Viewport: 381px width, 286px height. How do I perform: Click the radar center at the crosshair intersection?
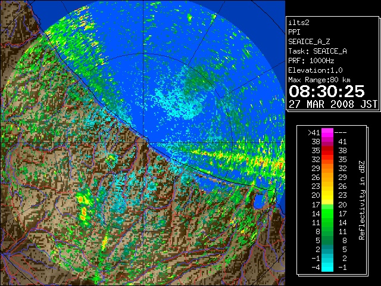click(x=143, y=142)
